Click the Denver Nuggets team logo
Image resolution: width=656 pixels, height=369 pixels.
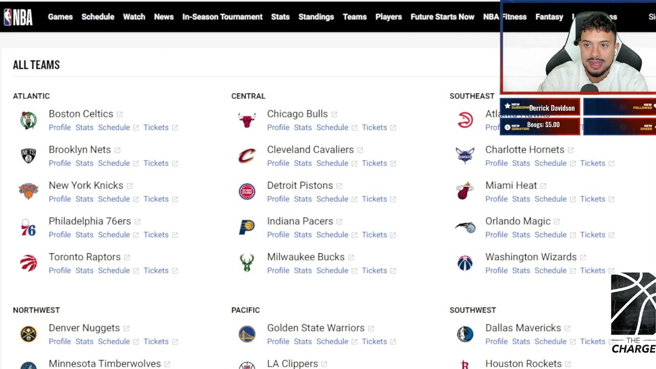[29, 334]
